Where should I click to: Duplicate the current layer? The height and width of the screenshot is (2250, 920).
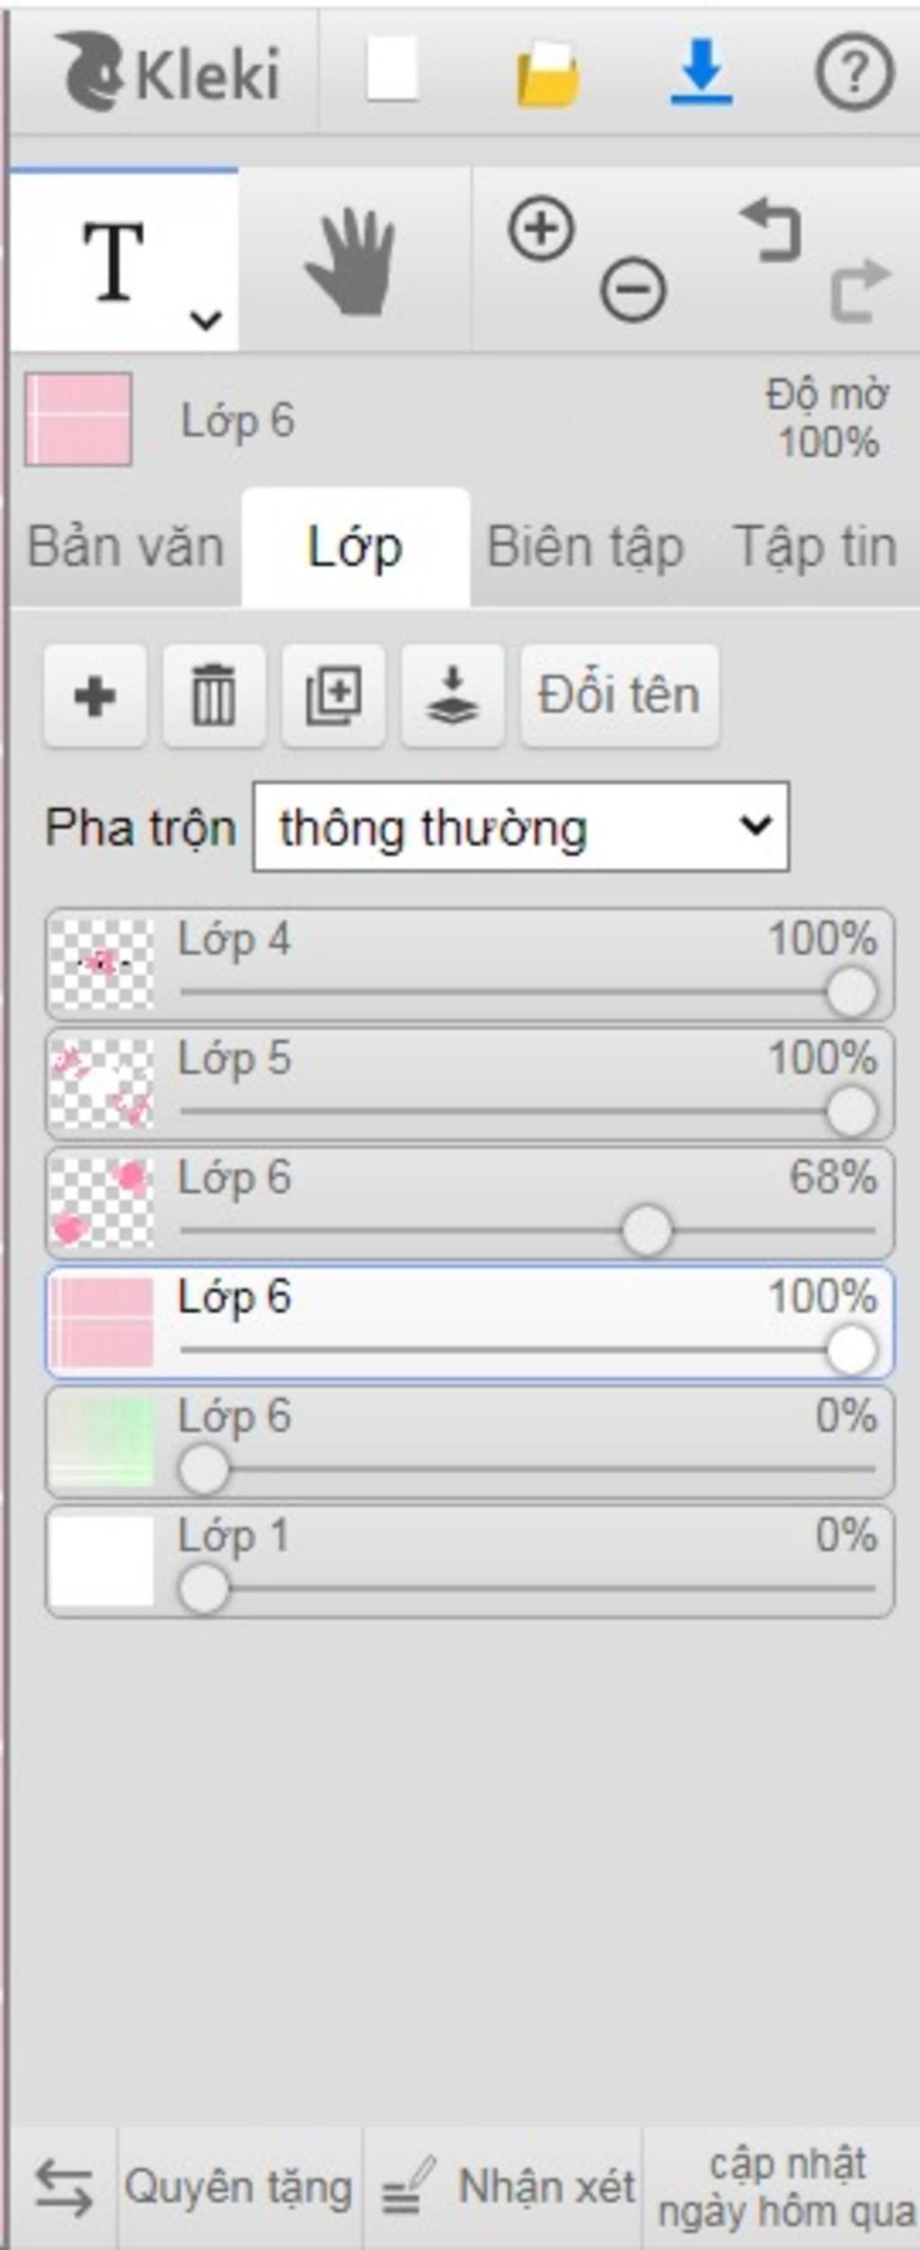[333, 695]
